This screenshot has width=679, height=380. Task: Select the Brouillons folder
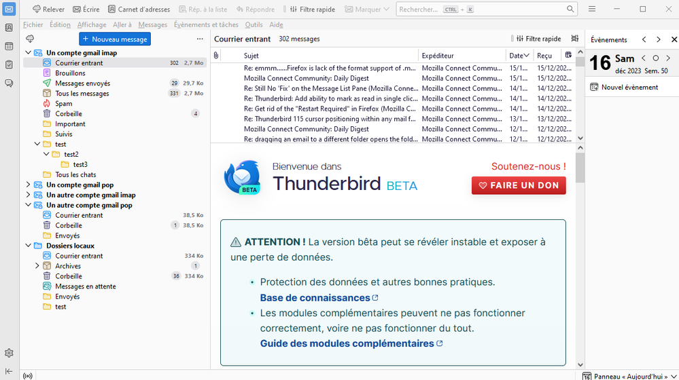click(x=115, y=73)
